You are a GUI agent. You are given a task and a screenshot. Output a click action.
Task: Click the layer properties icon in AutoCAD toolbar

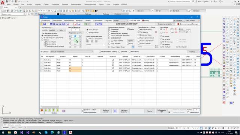(83, 11)
